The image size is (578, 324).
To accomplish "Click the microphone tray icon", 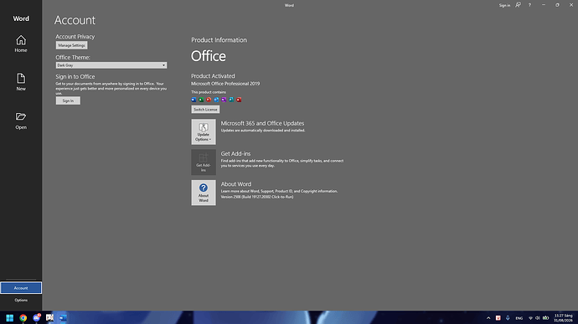I will coord(508,318).
